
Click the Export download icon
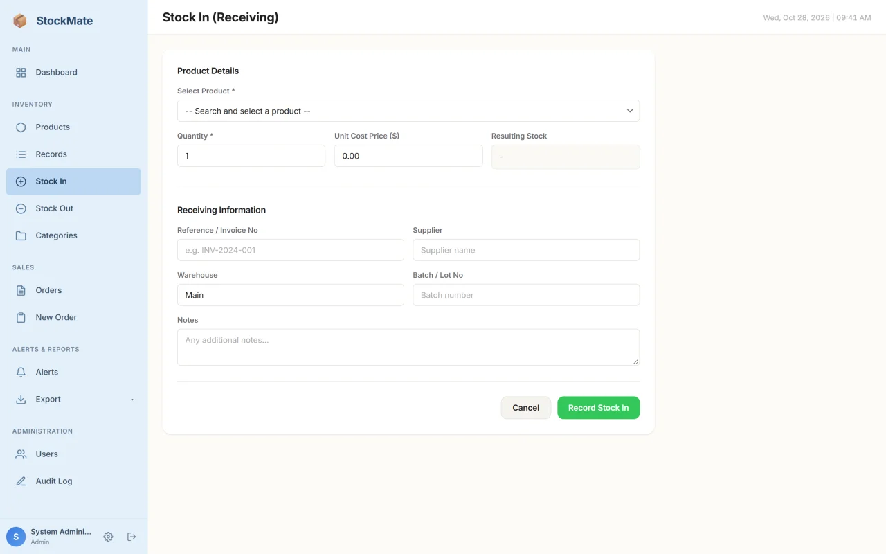21,399
